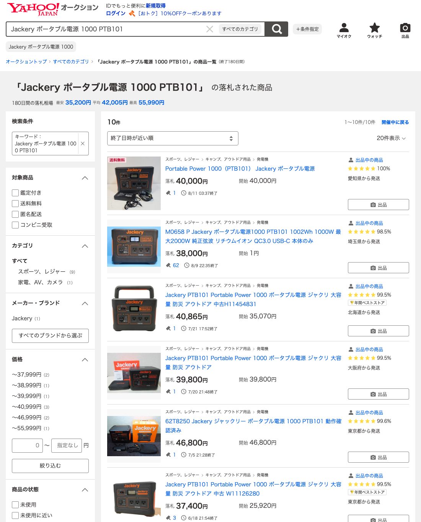Select price range ～46,999円
The width and height of the screenshot is (421, 522).
coord(26,418)
